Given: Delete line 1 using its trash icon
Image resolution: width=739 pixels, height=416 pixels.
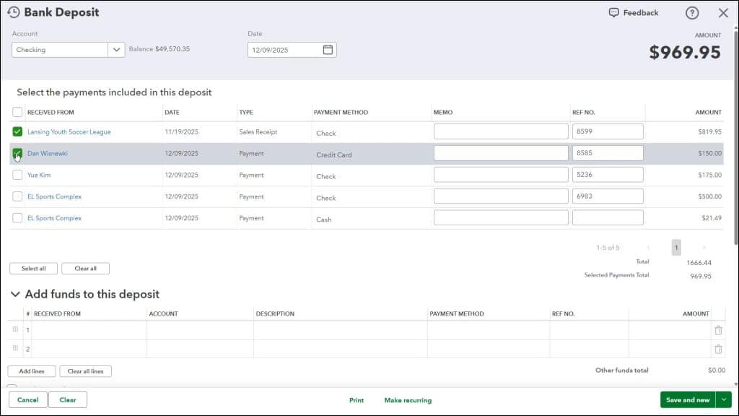Looking at the screenshot, I should pyautogui.click(x=718, y=329).
